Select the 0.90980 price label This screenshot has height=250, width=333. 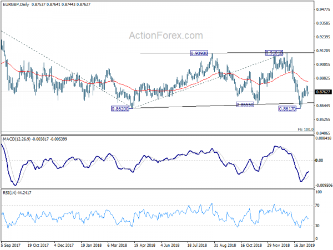pyautogui.click(x=199, y=53)
